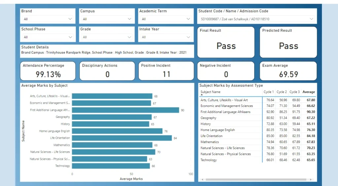The image size is (338, 186).
Task: Select the Cycle 3 column header
Action: point(294,92)
